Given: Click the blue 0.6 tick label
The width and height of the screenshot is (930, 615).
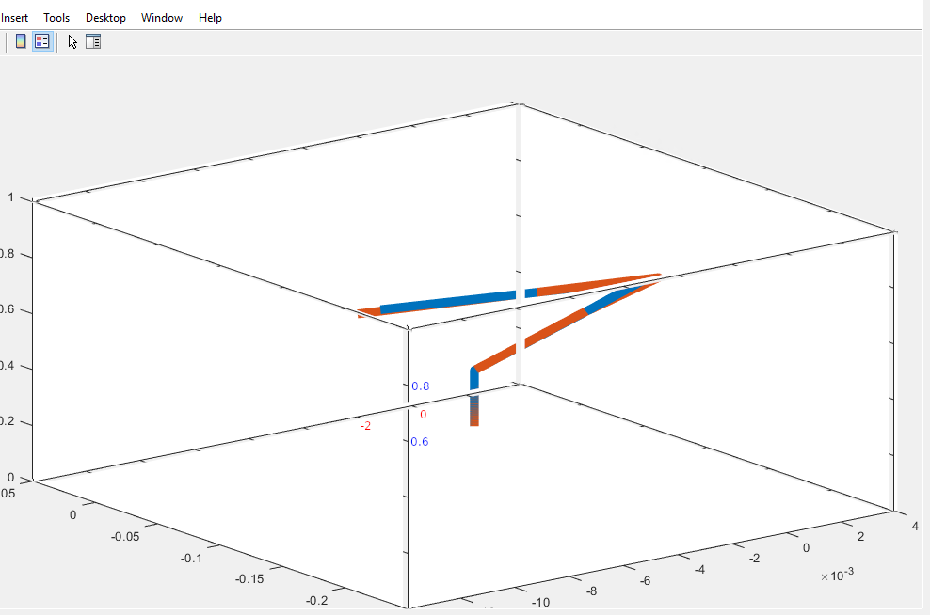Looking at the screenshot, I should [420, 442].
